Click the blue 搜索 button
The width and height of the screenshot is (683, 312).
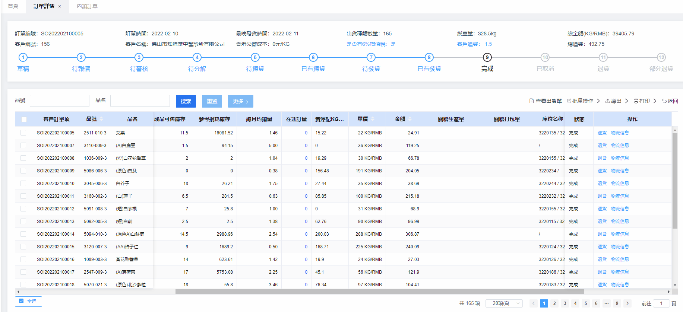tap(186, 101)
